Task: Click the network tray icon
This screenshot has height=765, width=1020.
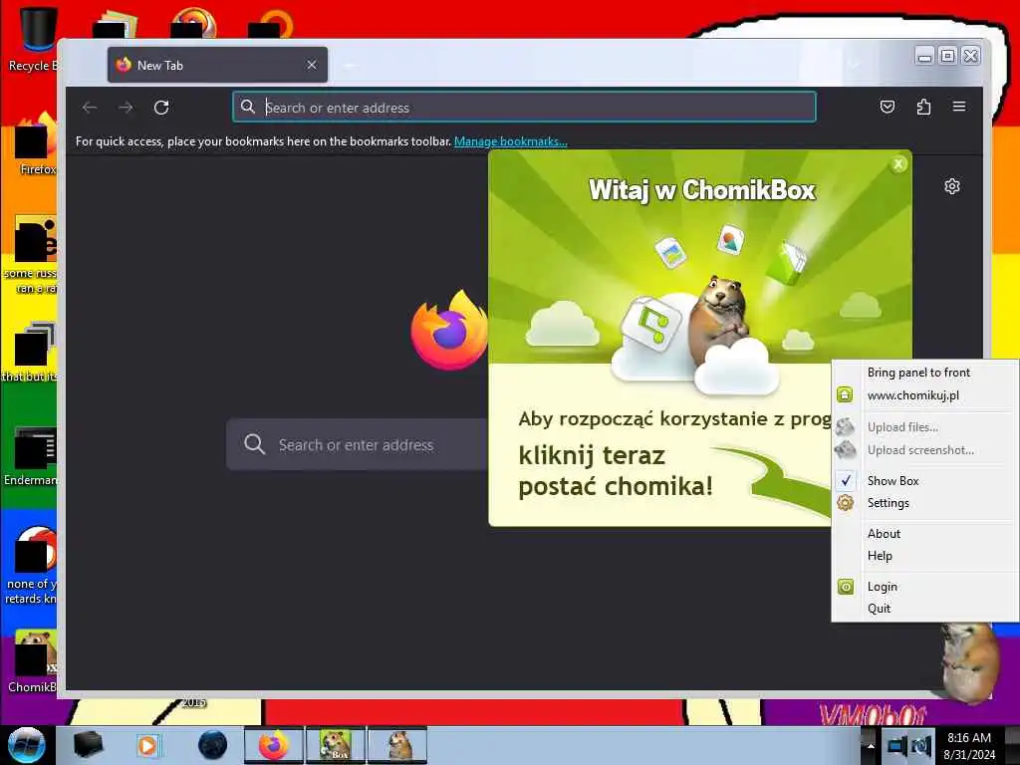Action: [897, 746]
